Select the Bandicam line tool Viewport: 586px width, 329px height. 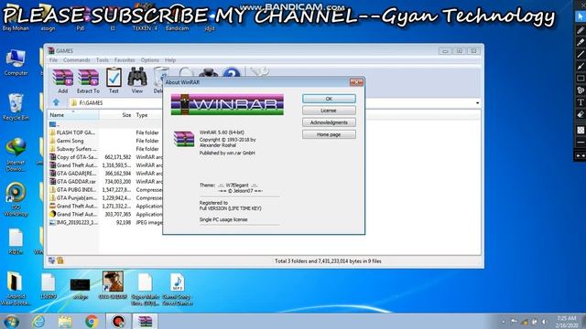click(580, 55)
